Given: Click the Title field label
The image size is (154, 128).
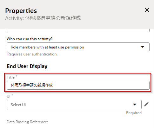Looking at the screenshot, I should tap(10, 77).
